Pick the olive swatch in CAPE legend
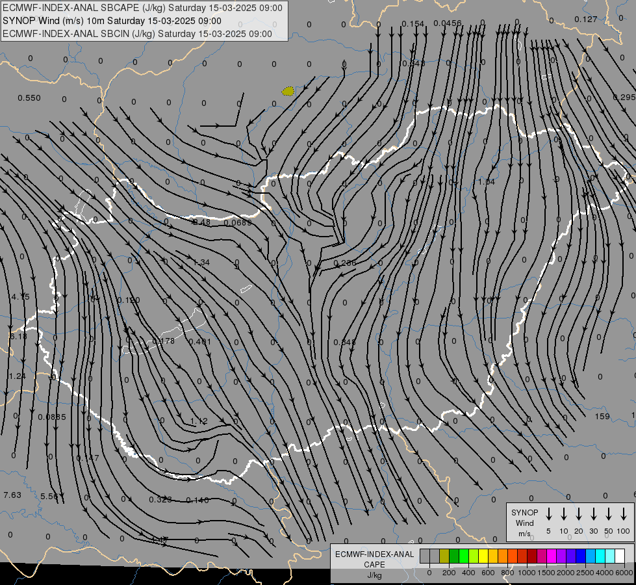 [444, 556]
